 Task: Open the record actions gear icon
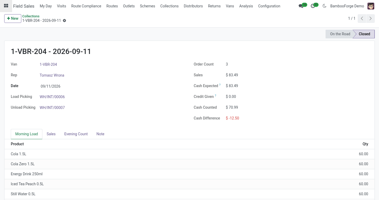64,21
